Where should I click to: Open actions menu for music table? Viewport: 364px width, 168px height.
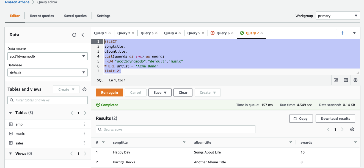pyautogui.click(x=84, y=134)
